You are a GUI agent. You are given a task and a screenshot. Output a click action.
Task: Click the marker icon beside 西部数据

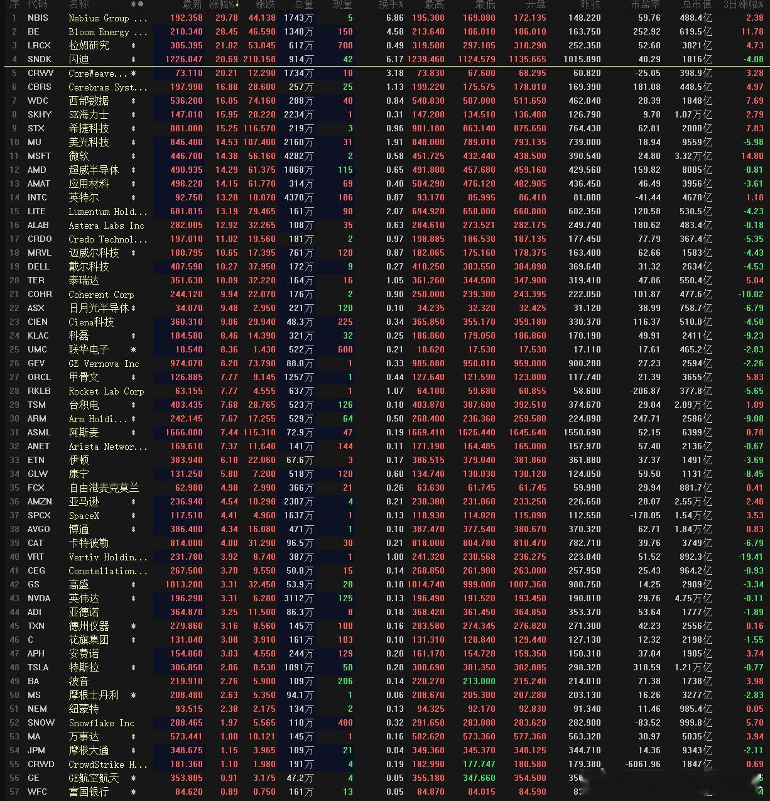[x=133, y=101]
